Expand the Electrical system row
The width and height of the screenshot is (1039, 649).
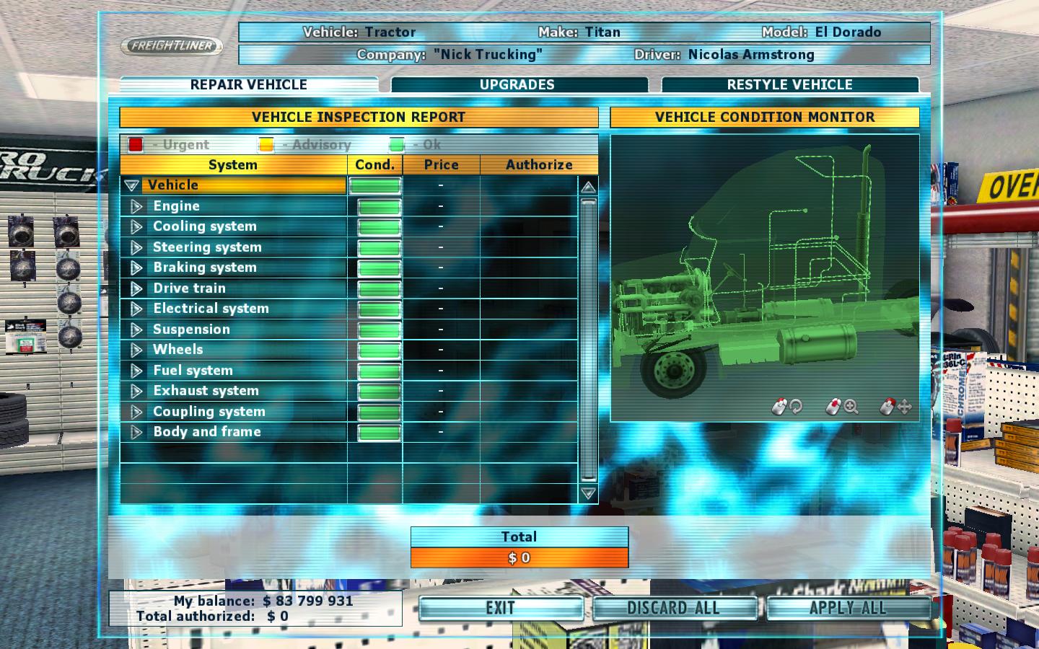click(136, 309)
